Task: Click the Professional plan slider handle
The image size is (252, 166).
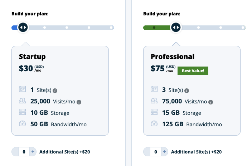Action: [x=176, y=27]
